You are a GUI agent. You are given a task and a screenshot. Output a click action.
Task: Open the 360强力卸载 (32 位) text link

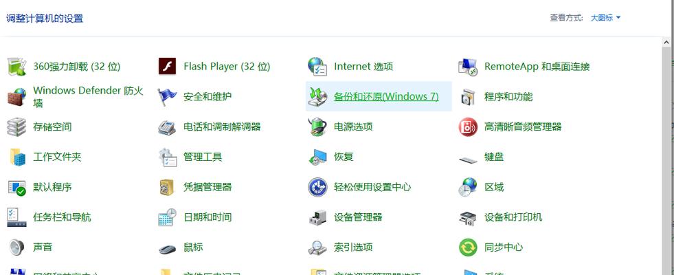click(76, 66)
